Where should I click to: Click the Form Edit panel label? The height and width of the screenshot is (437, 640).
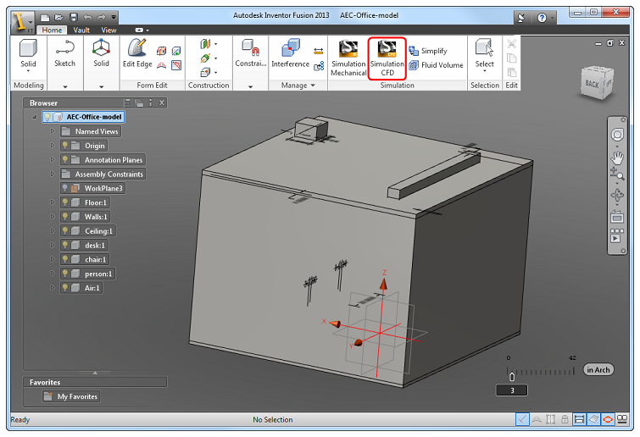coord(152,86)
